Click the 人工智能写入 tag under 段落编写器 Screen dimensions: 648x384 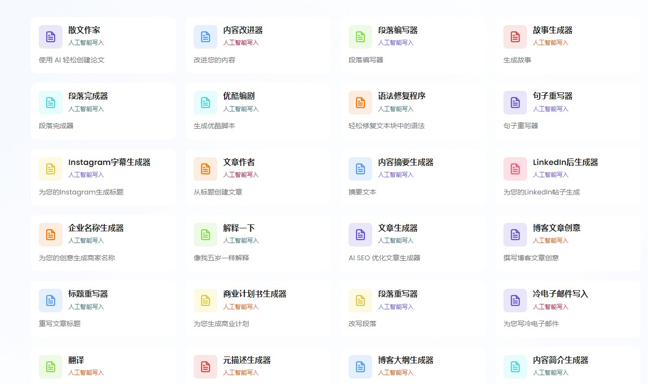396,43
